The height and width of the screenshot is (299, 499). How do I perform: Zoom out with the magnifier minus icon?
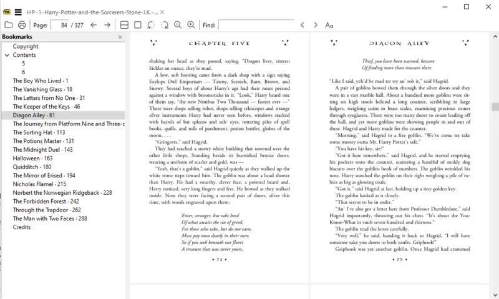pyautogui.click(x=178, y=25)
